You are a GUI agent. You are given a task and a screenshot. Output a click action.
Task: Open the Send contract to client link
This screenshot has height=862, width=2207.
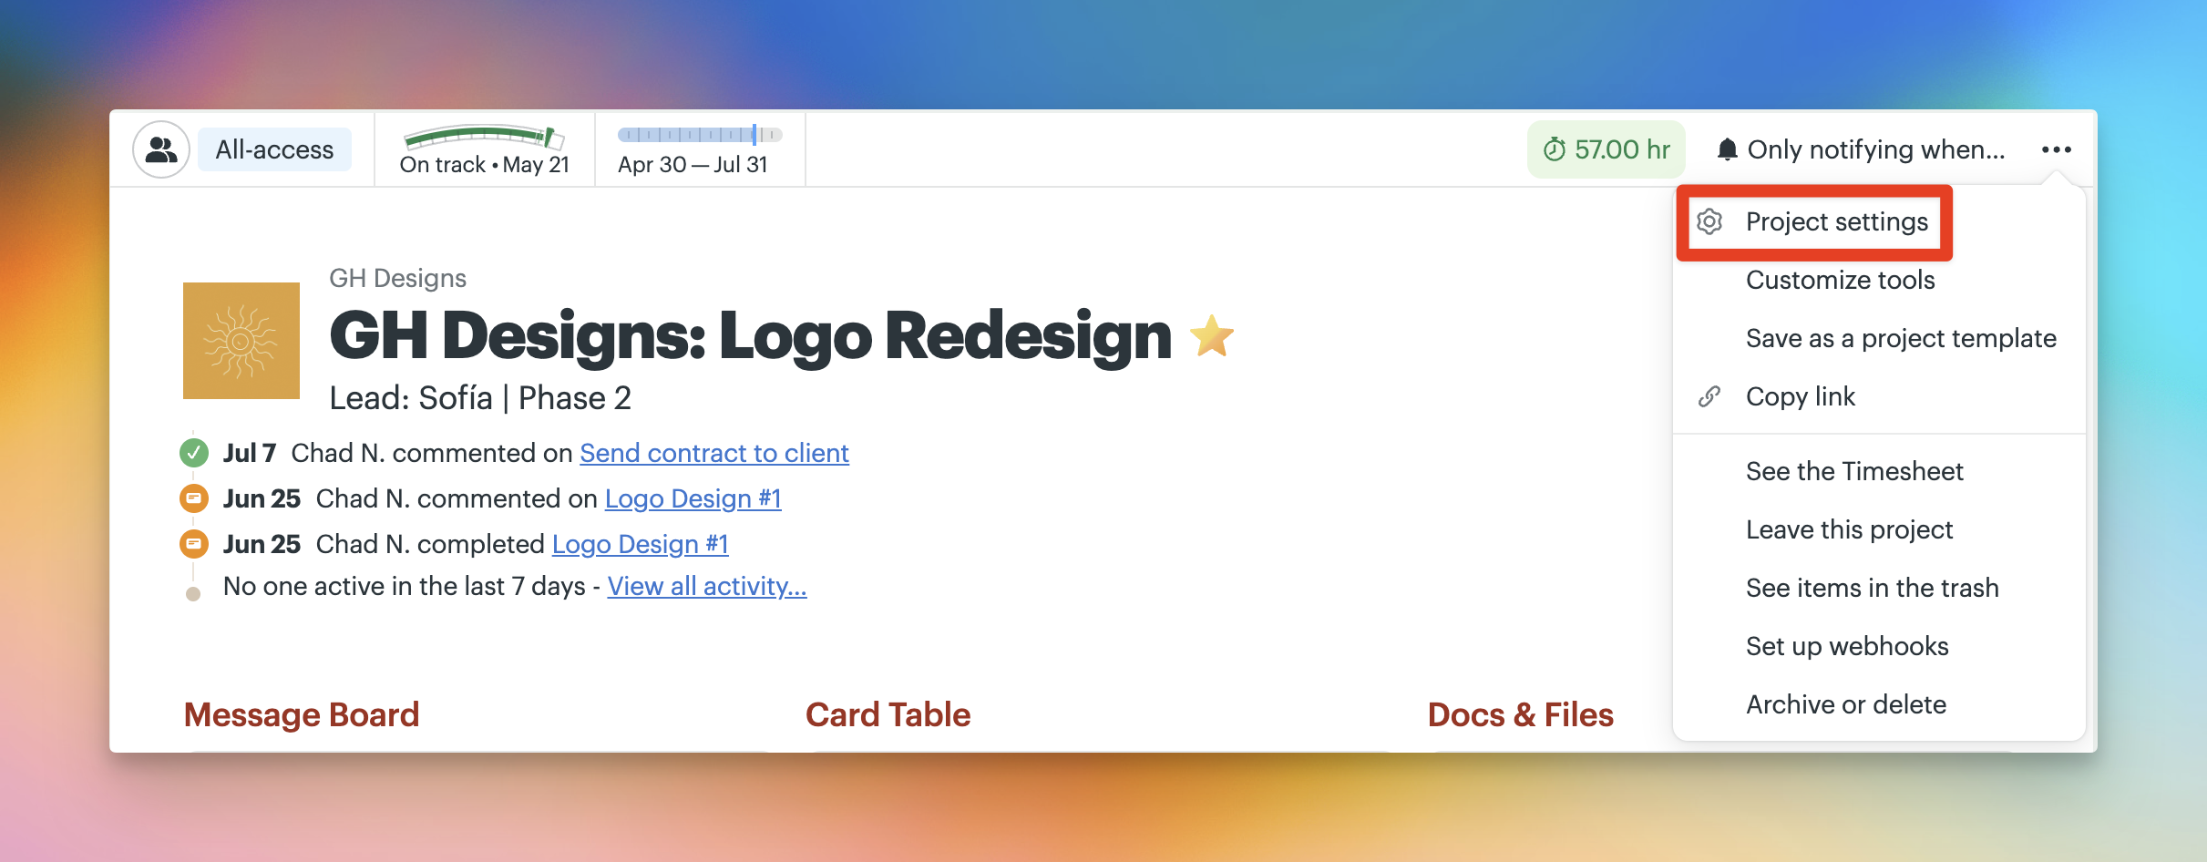click(714, 453)
